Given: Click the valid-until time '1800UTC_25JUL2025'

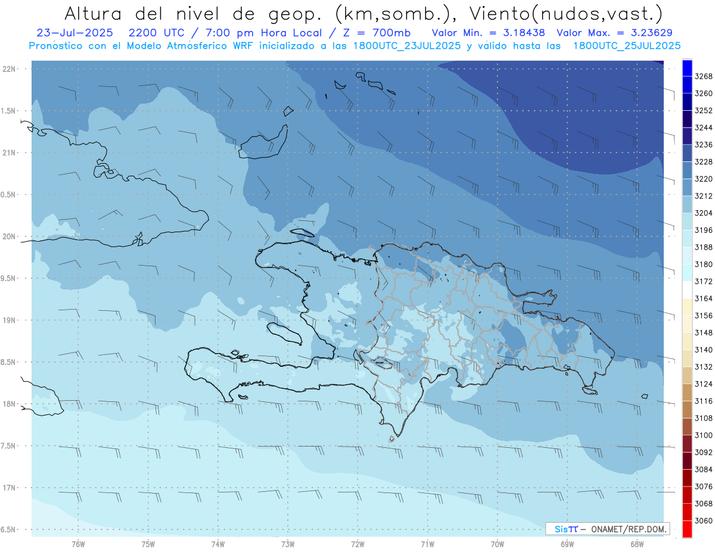Looking at the screenshot, I should 626,45.
